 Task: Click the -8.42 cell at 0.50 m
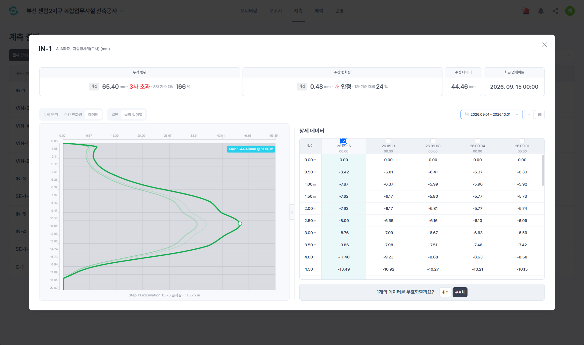coord(344,172)
